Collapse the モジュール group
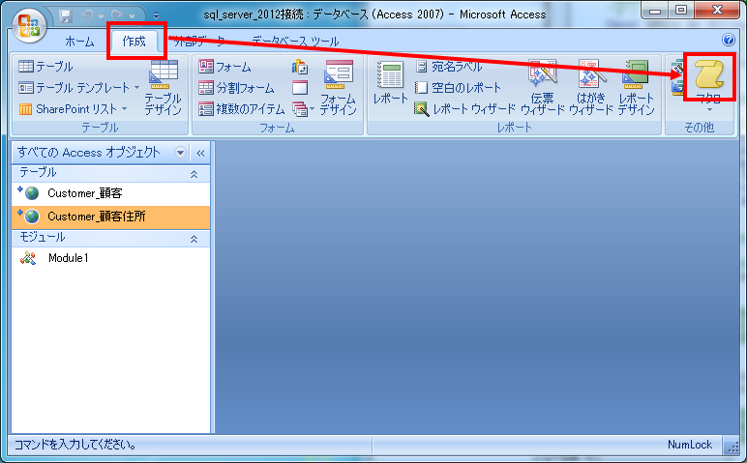Viewport: 747px width, 463px height. (x=194, y=239)
